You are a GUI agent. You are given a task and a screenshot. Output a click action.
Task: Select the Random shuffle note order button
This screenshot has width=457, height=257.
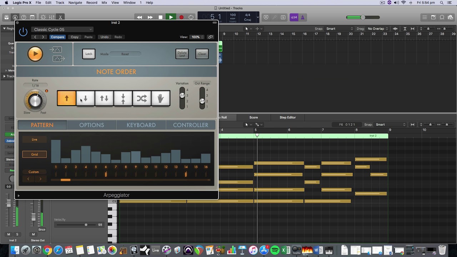pos(142,99)
